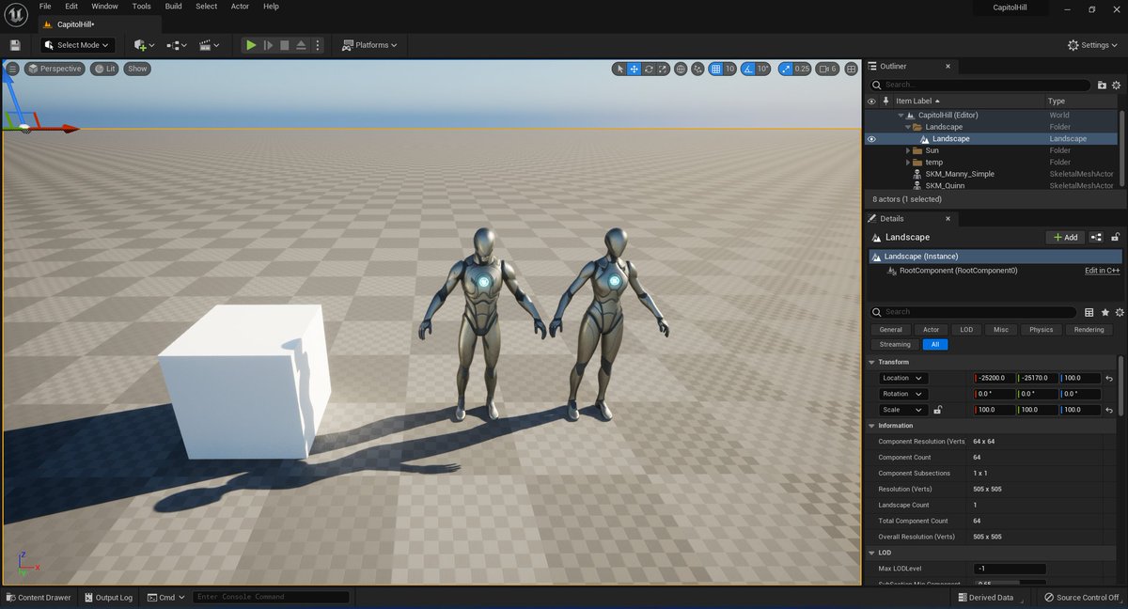Screen dimensions: 1128x609
Task: Click the Details search field
Action: [x=973, y=312]
